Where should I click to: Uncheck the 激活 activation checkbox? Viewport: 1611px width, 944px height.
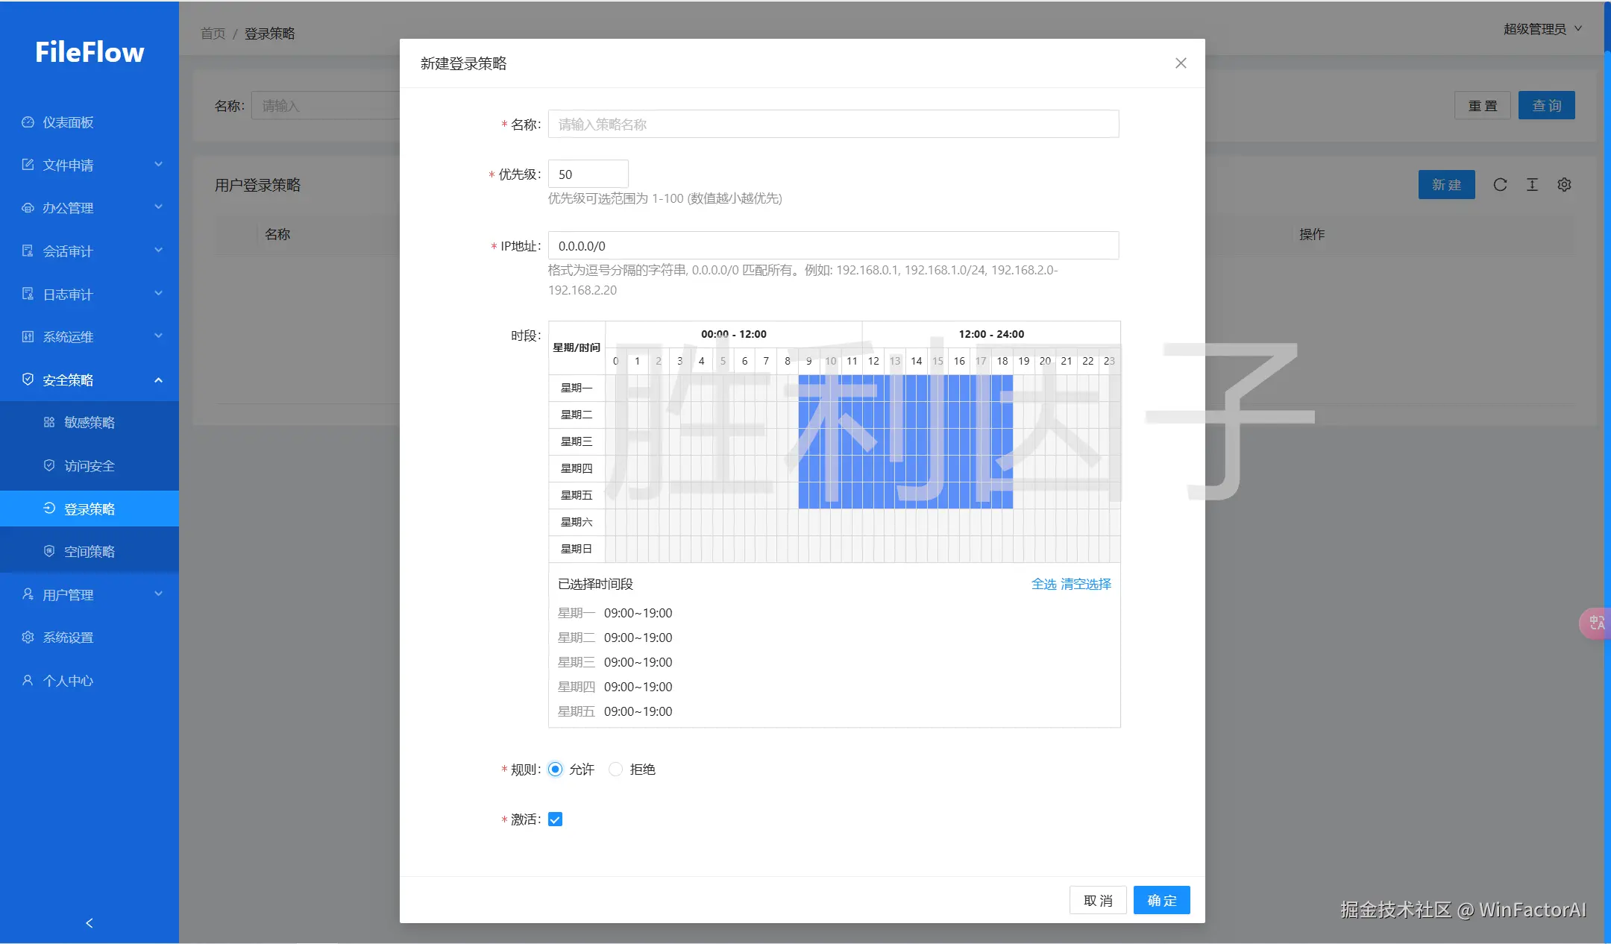[554, 819]
